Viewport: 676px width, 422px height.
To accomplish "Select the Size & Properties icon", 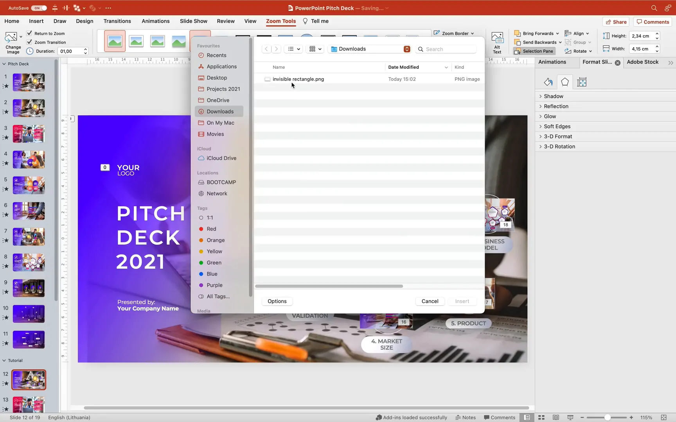I will tap(582, 82).
